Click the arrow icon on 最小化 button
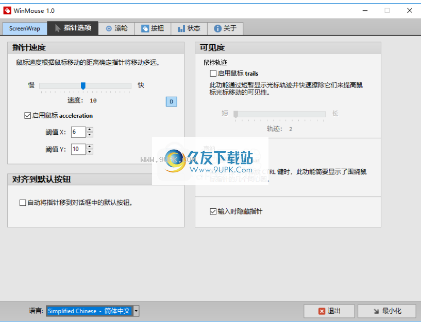 click(377, 311)
